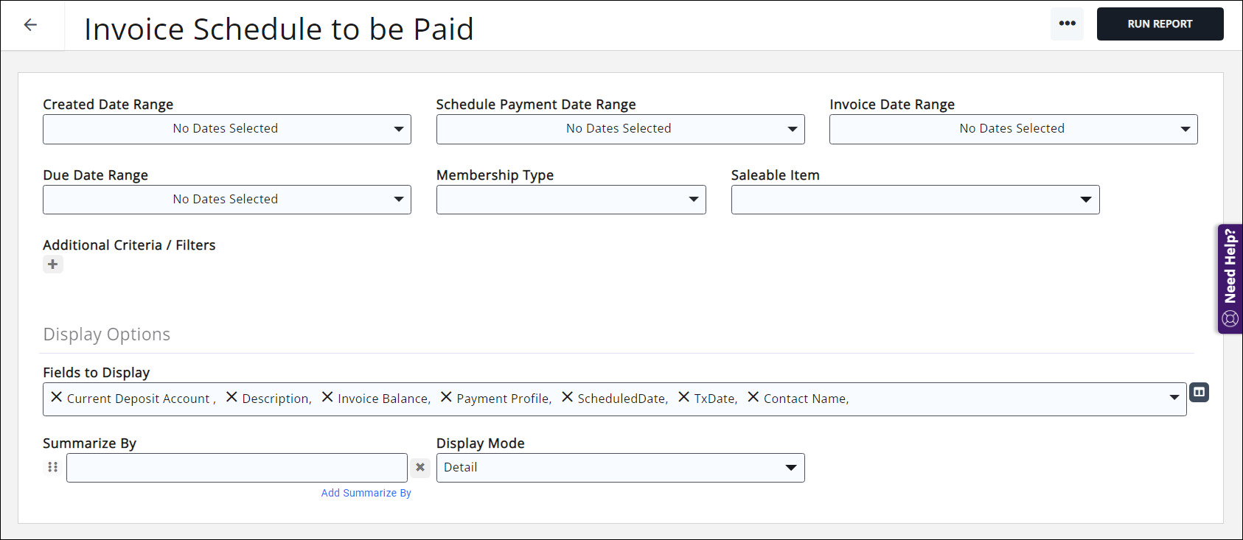Open the Display Mode dropdown showing Detail
Image resolution: width=1243 pixels, height=540 pixels.
[x=620, y=468]
